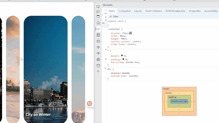Click the .container selector
Viewport: 219px width, 123px height.
coord(114,29)
